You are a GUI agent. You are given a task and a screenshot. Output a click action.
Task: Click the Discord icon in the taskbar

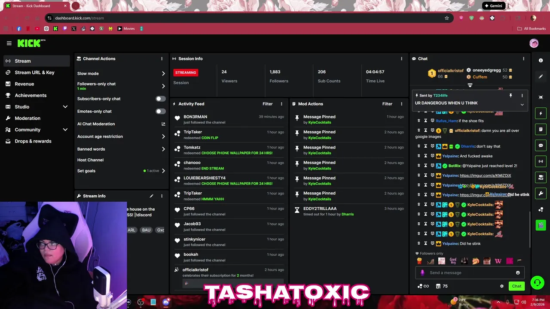[x=166, y=302]
